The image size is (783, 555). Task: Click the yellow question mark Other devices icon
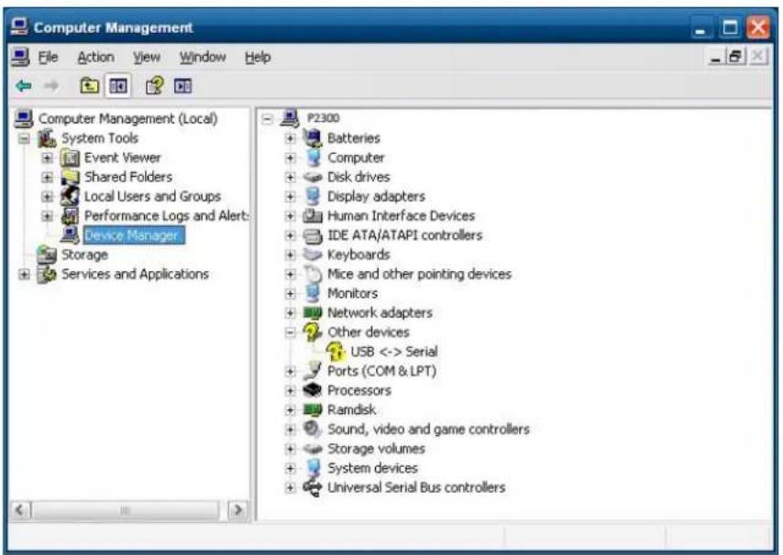[313, 332]
